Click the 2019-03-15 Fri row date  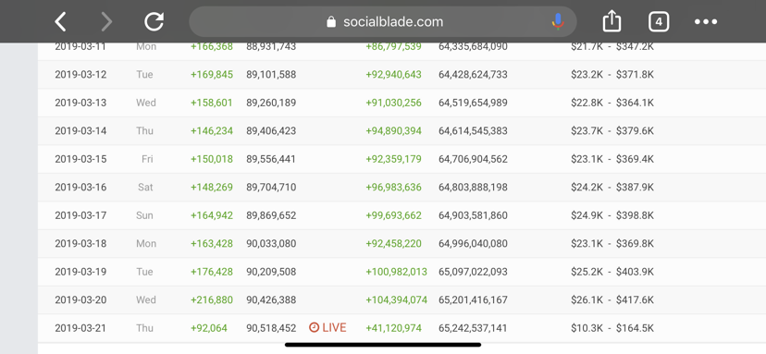[x=80, y=159]
